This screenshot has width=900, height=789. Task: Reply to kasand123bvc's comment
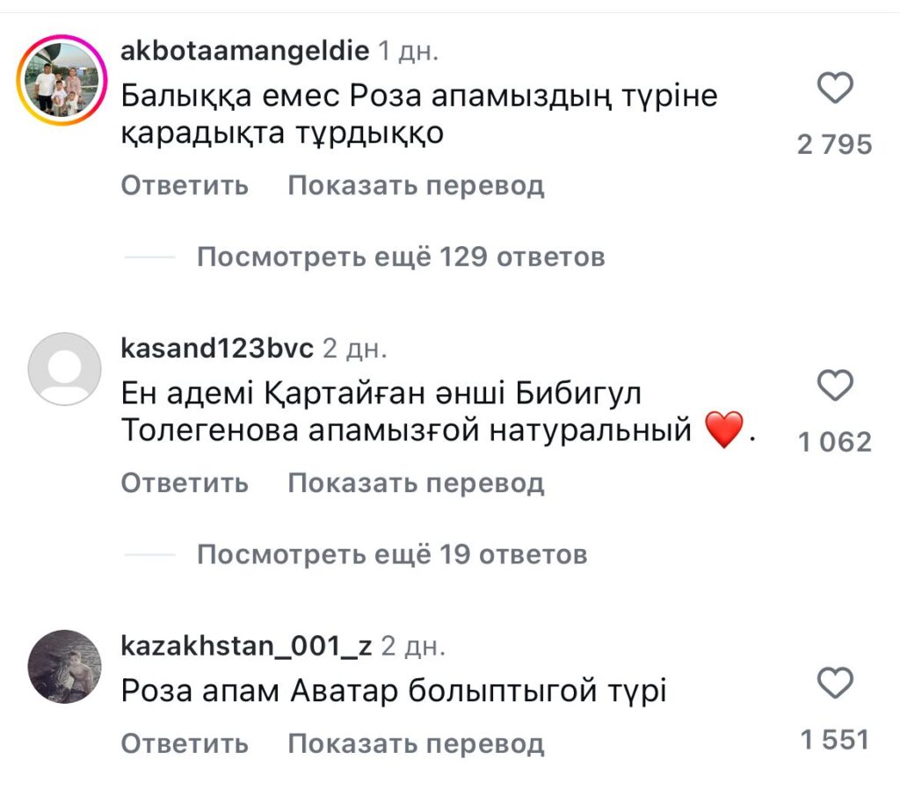[185, 483]
